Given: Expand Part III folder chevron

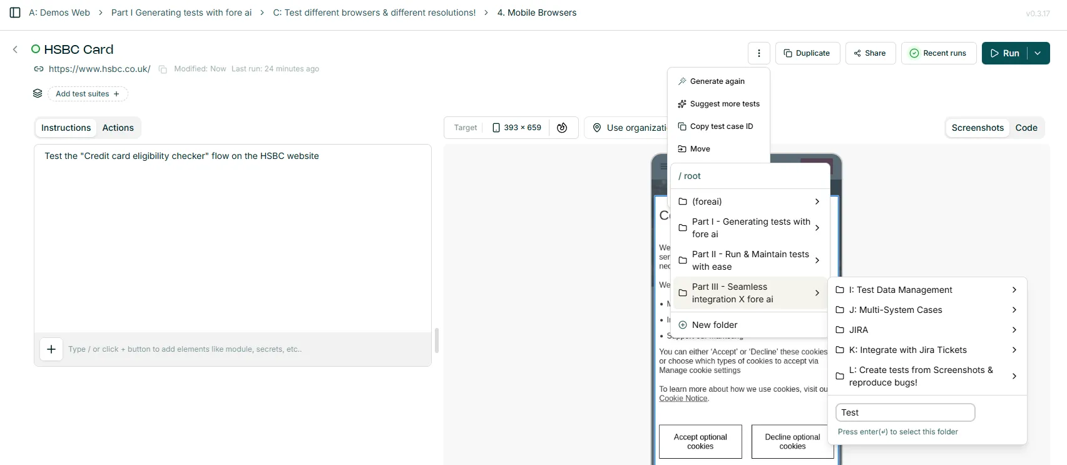Looking at the screenshot, I should (x=817, y=293).
